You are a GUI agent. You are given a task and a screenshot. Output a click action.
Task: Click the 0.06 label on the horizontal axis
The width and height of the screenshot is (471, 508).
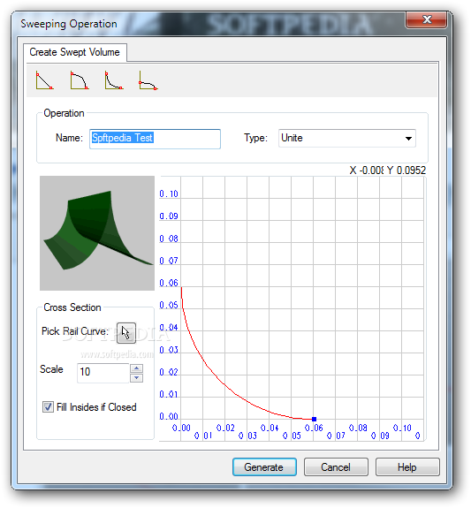pos(314,428)
